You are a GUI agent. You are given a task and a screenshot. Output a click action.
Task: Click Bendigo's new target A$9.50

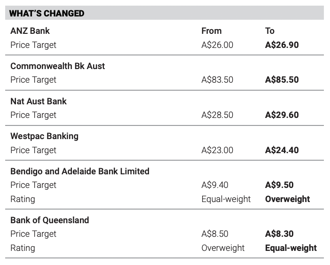pos(279,185)
